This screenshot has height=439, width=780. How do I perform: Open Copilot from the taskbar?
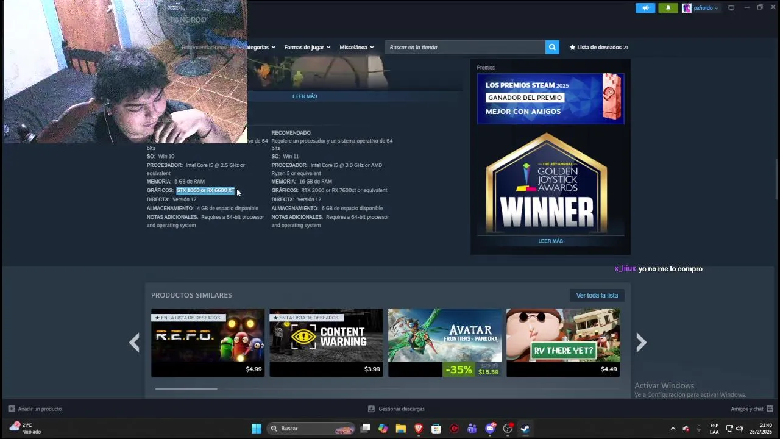coord(383,429)
